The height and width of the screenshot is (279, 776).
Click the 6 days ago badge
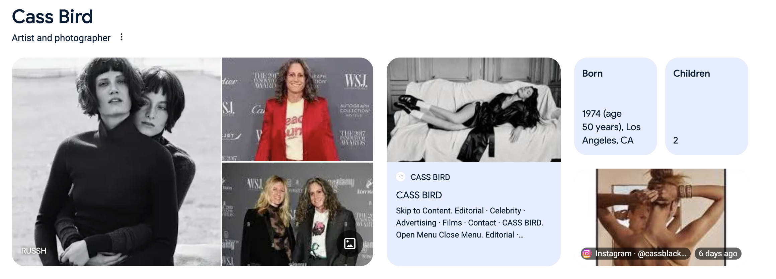[x=718, y=254]
